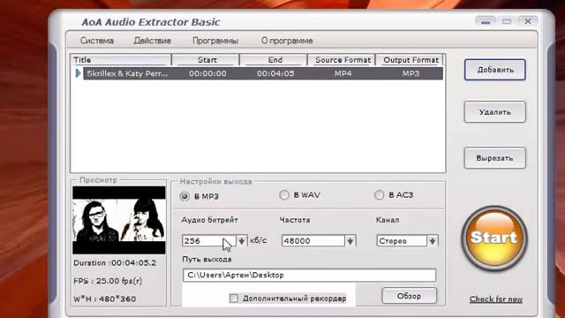
Task: Click the FPS : 25.00 fps(r) text
Action: point(108,281)
